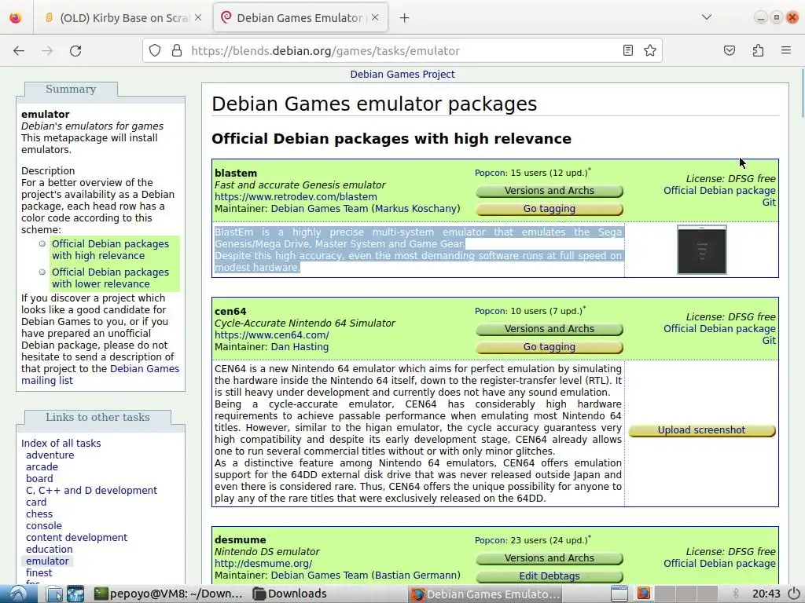This screenshot has height=603, width=805.
Task: Open a new tab
Action: pos(405,18)
